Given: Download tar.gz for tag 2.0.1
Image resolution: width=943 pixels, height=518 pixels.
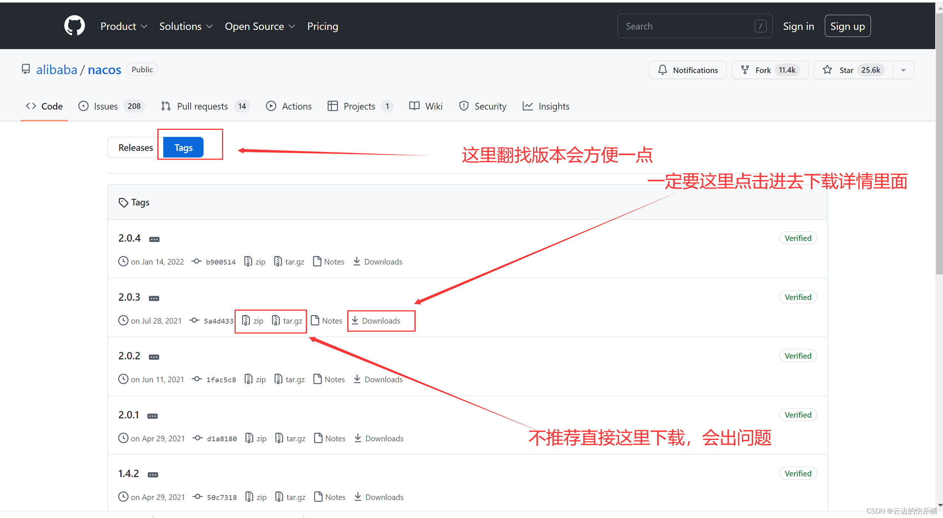Looking at the screenshot, I should click(x=290, y=438).
